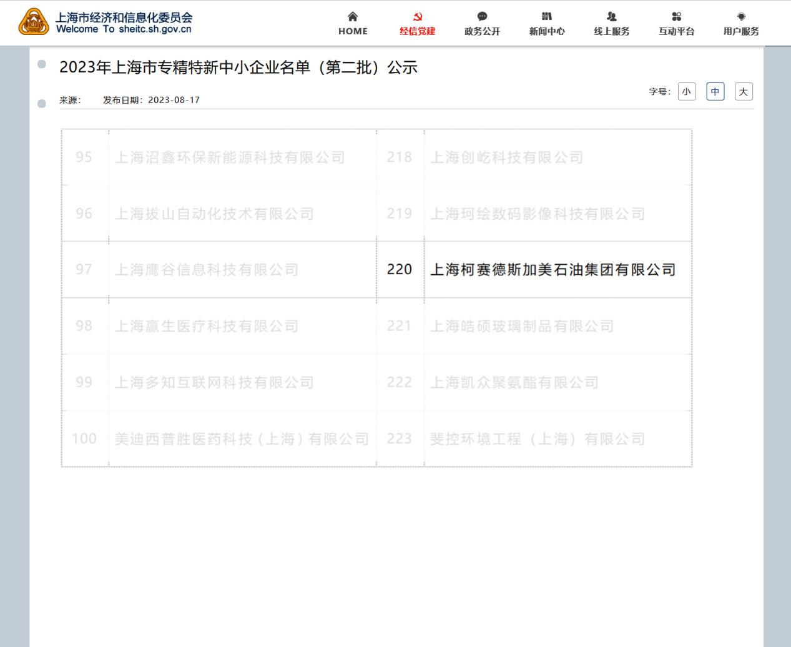The width and height of the screenshot is (791, 647).
Task: Click the people icon for 线上服务
Action: pyautogui.click(x=612, y=17)
